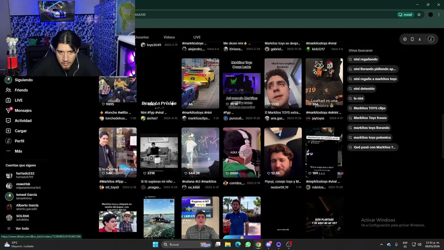Expand followed accounts with Ver todo
This screenshot has width=444, height=250.
coord(22,228)
